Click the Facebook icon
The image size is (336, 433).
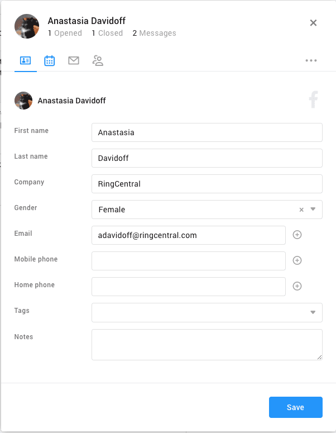(313, 100)
